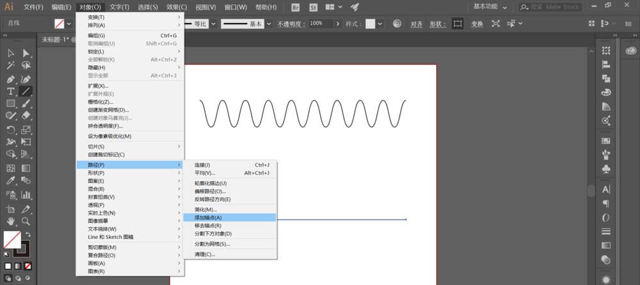Click the 形状 link in control bar
The image size is (640, 285).
click(x=438, y=24)
